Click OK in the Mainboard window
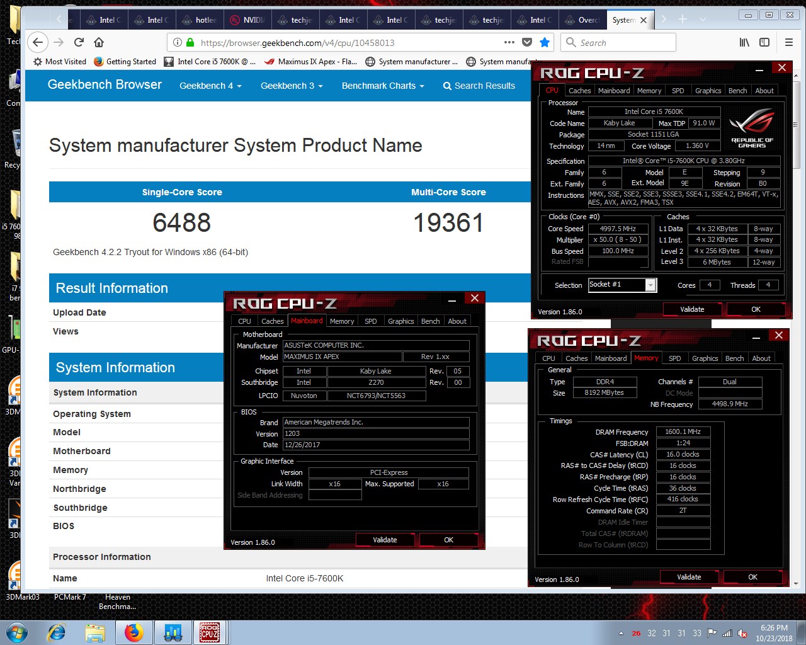Screen dimensions: 806x645 click(448, 540)
